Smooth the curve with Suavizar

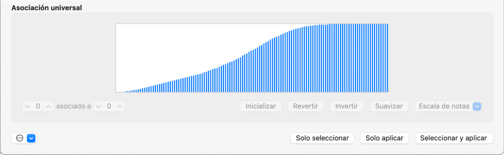(x=389, y=107)
